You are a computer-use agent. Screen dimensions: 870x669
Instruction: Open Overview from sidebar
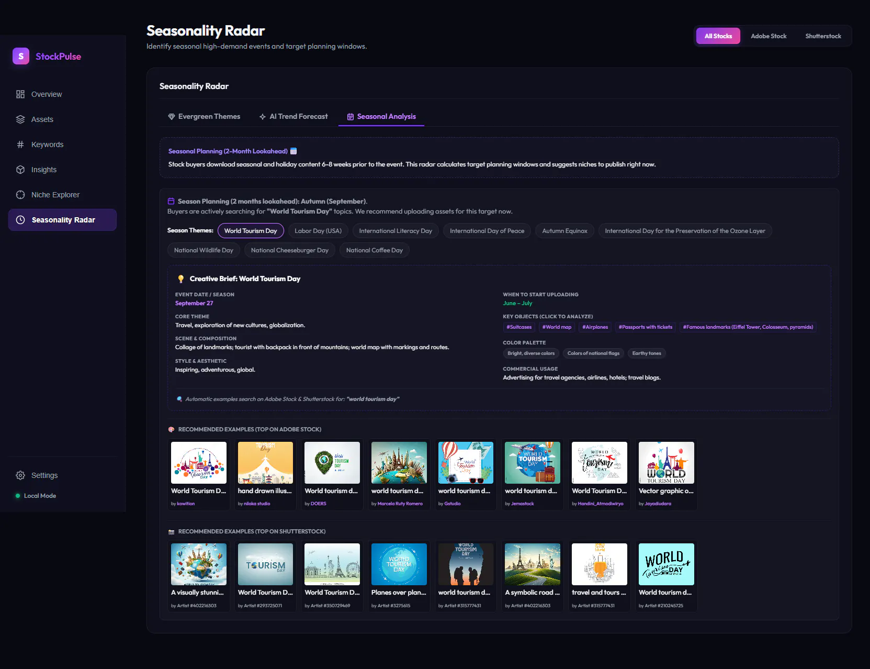[x=62, y=94]
